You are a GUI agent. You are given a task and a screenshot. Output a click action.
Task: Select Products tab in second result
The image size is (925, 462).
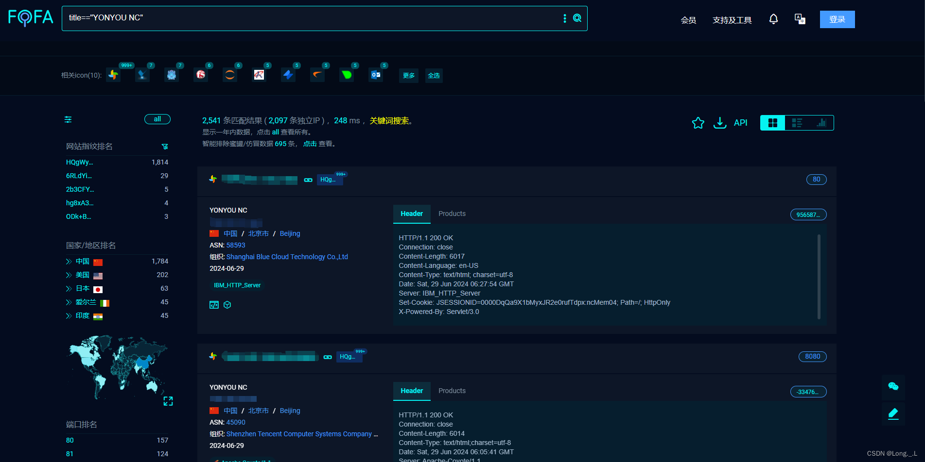[452, 391]
